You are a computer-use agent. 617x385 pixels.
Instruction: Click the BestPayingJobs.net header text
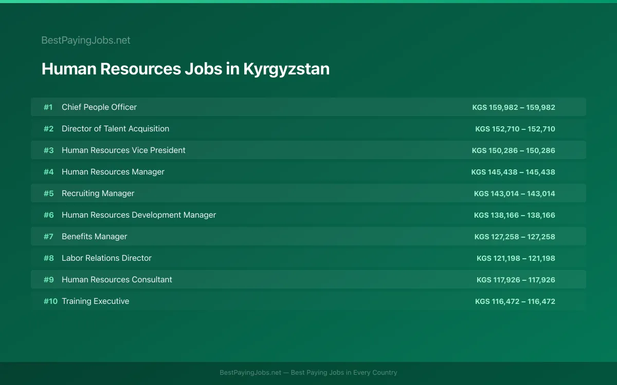pyautogui.click(x=86, y=40)
